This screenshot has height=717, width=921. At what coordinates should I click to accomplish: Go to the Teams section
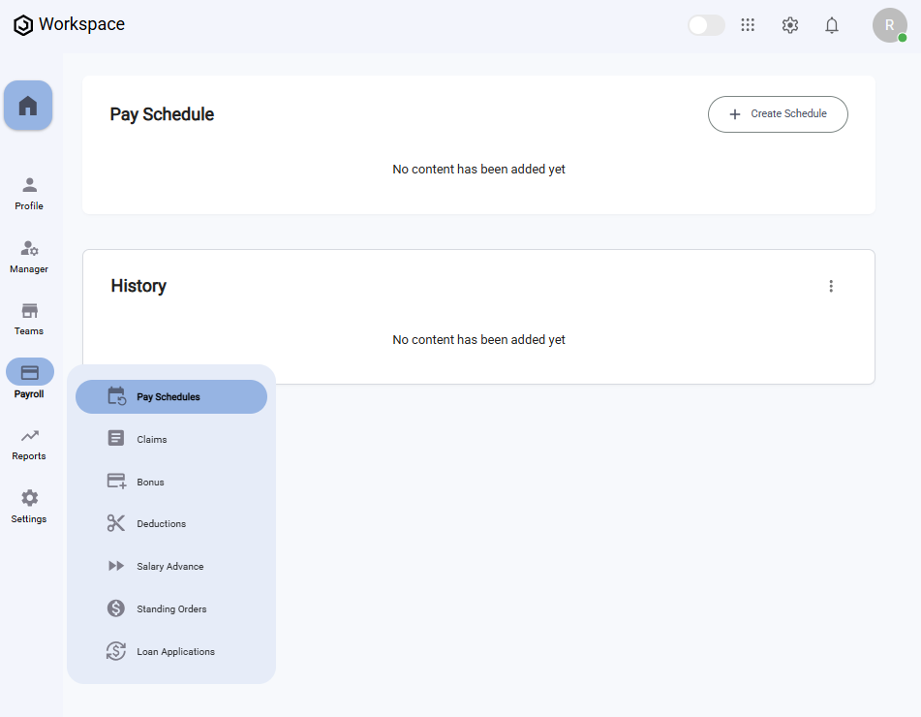pyautogui.click(x=29, y=319)
